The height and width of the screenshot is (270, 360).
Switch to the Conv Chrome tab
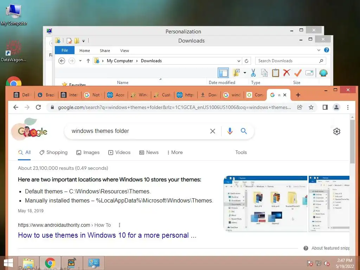(x=255, y=95)
